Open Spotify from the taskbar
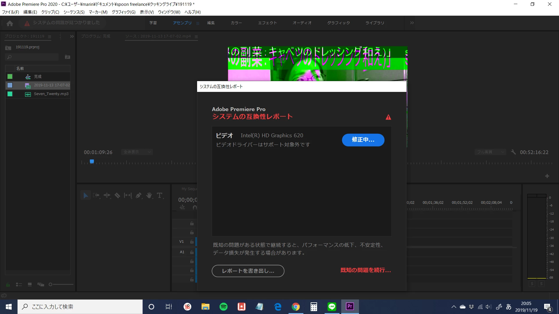The width and height of the screenshot is (559, 314). (224, 307)
